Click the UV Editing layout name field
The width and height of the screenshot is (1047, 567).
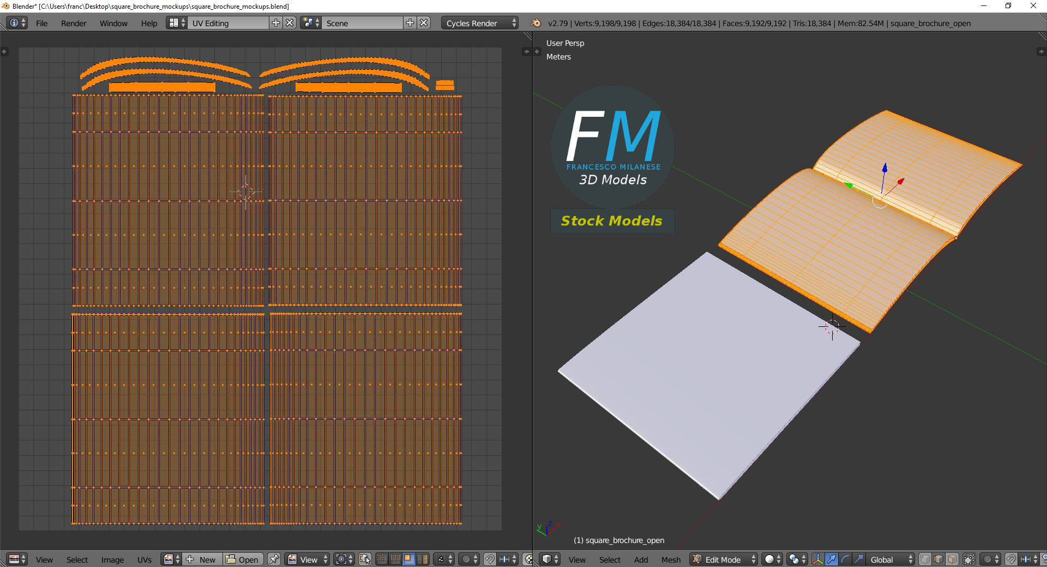coord(229,23)
